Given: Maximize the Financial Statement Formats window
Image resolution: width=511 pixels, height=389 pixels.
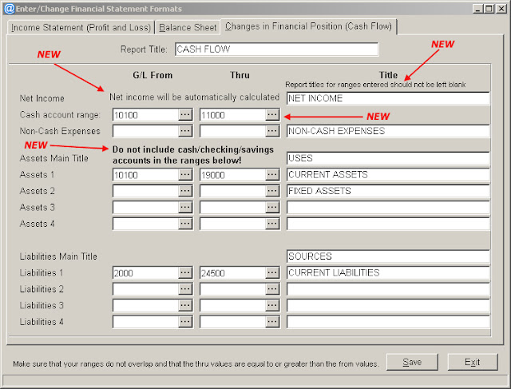Looking at the screenshot, I should pos(489,9).
